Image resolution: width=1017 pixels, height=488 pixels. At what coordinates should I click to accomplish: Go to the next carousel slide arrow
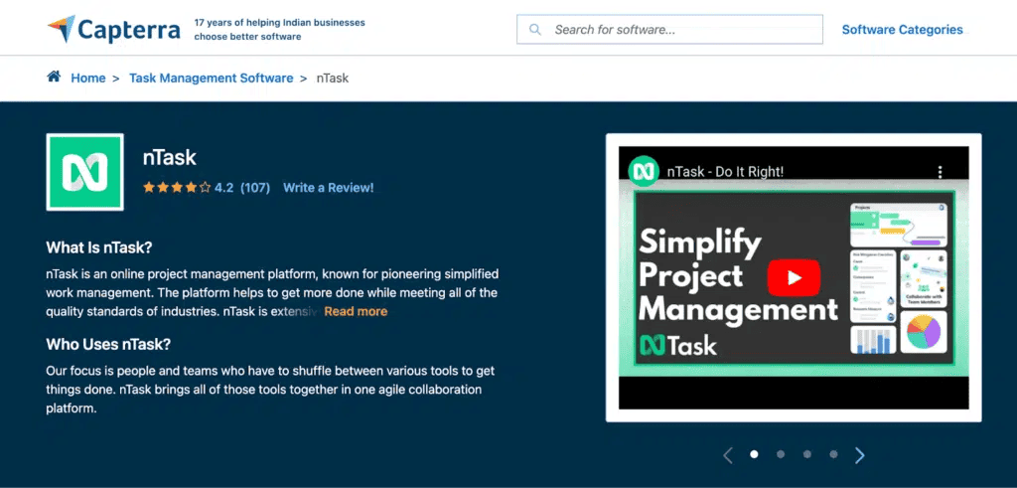859,455
